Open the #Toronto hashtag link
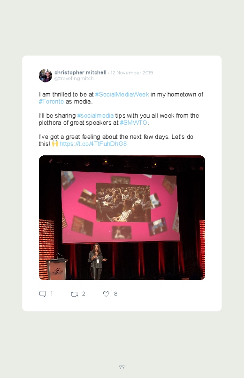This screenshot has height=378, width=244. tap(51, 102)
